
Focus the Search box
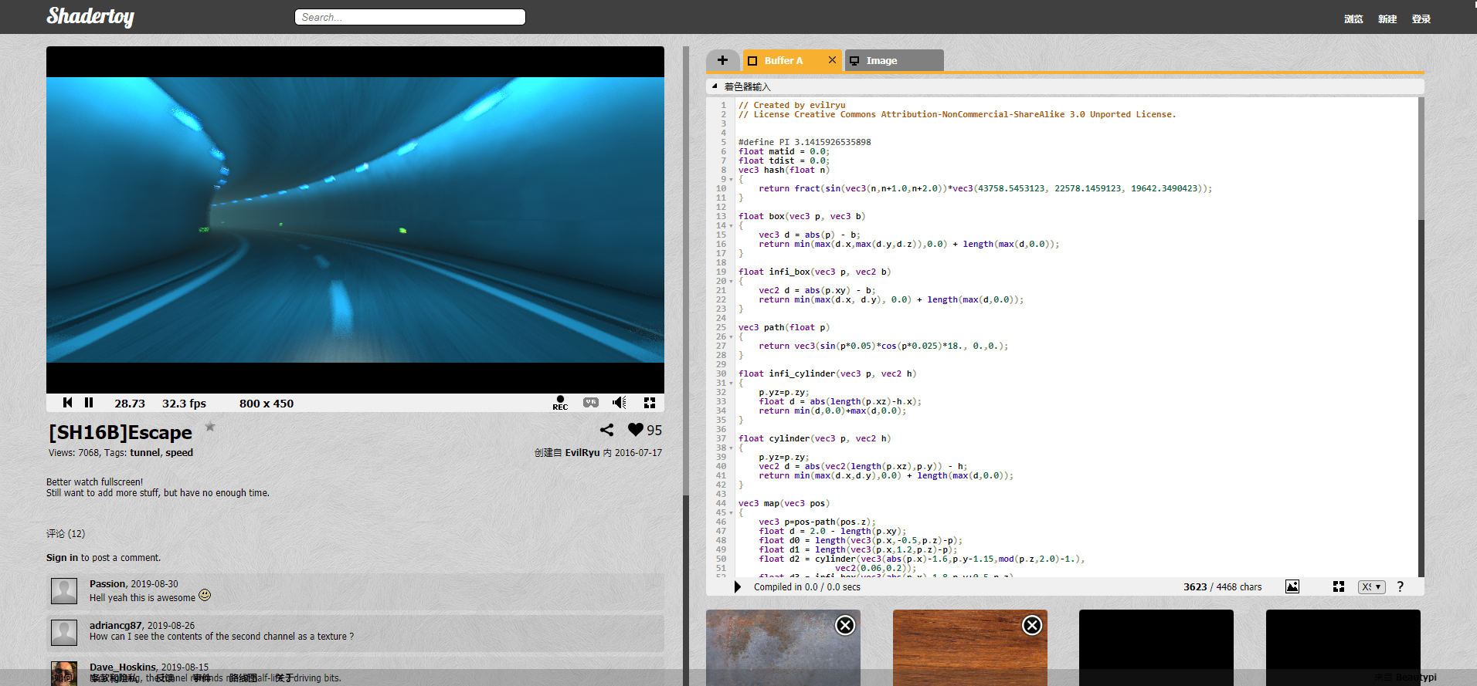coord(410,17)
